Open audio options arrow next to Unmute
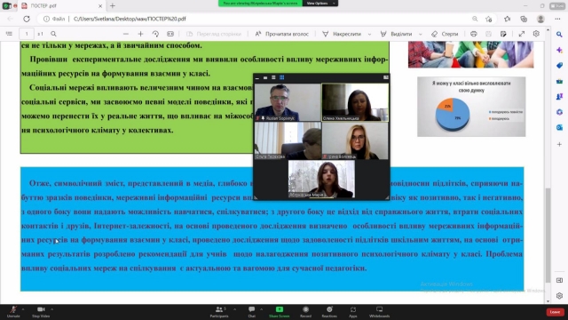The height and width of the screenshot is (320, 568). (x=23, y=309)
